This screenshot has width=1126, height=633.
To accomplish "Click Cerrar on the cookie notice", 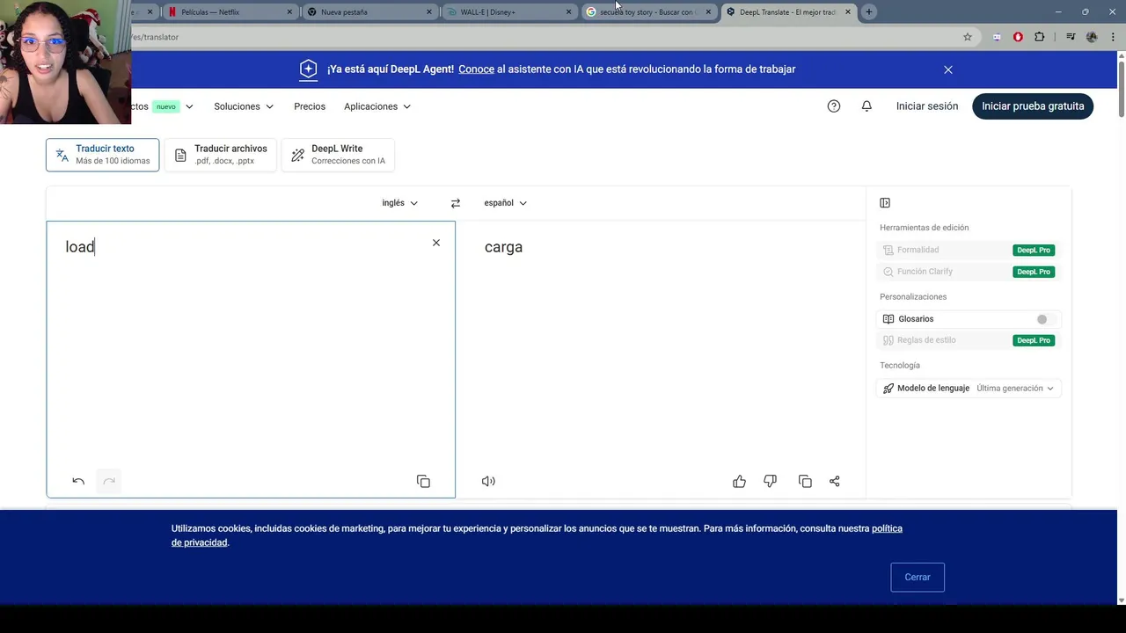I will pyautogui.click(x=918, y=578).
